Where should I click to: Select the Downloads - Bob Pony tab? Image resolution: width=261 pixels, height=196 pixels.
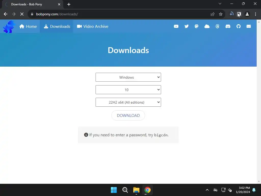pyautogui.click(x=33, y=4)
